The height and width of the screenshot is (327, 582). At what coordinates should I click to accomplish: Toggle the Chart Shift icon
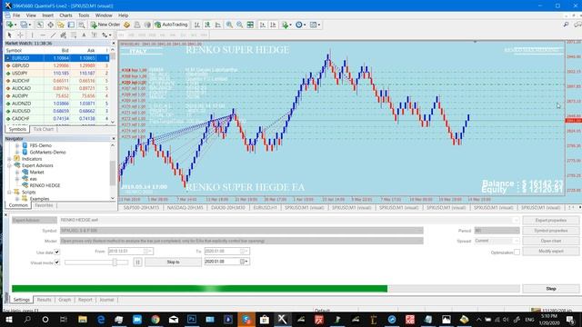(273, 25)
